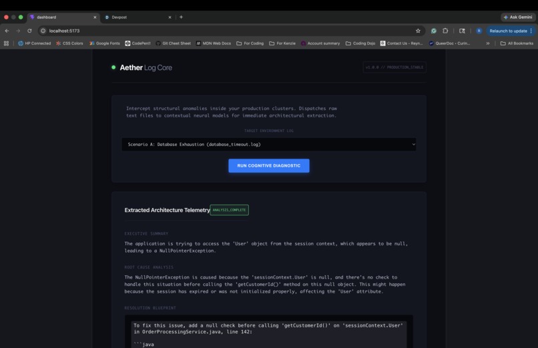Image resolution: width=538 pixels, height=348 pixels.
Task: Expand the For Kenzie bookmark folder
Action: click(282, 43)
